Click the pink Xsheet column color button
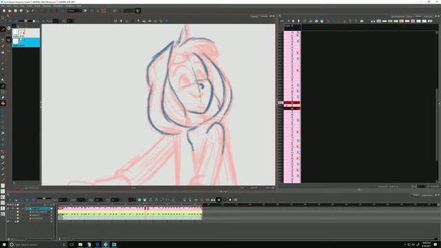Viewport: 441px width, 248px height. (413, 21)
